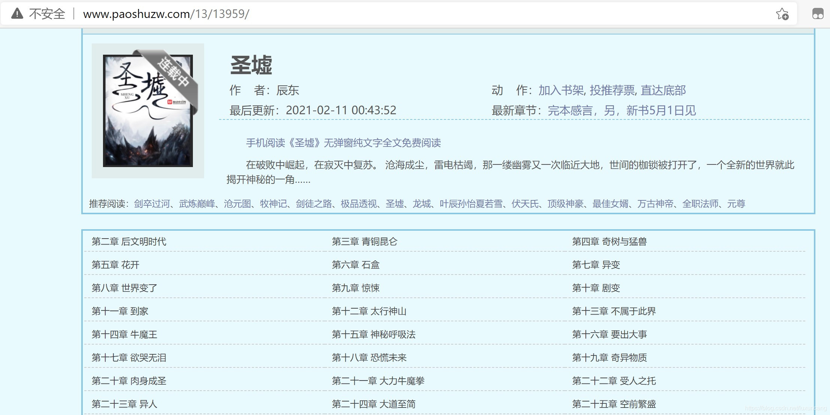
Task: Open recommended book 剑卒过河
Action: click(x=152, y=204)
